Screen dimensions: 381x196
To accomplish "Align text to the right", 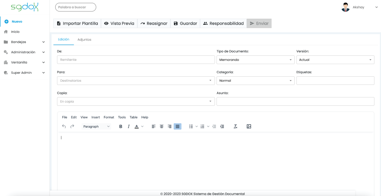I will coord(170,126).
